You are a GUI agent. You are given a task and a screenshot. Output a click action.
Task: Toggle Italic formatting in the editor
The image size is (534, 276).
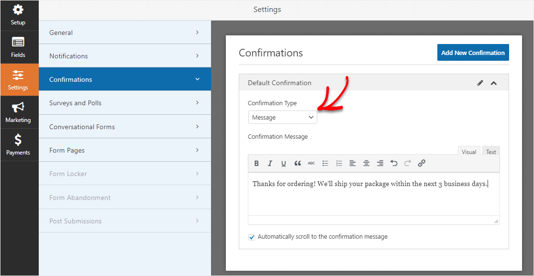(x=270, y=164)
